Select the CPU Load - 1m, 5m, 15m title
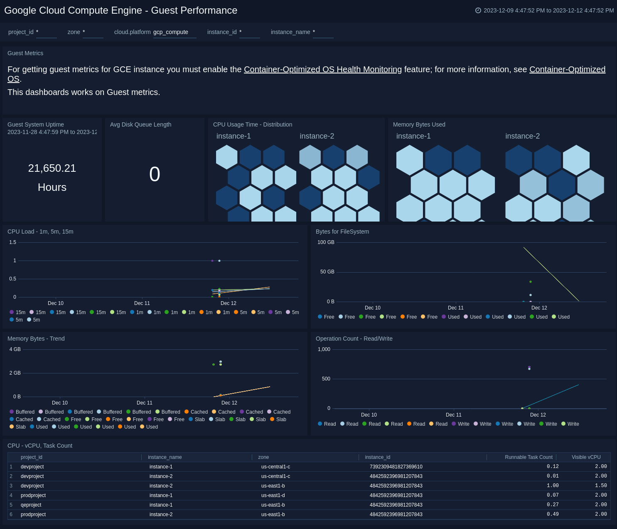This screenshot has height=529, width=617. 40,232
